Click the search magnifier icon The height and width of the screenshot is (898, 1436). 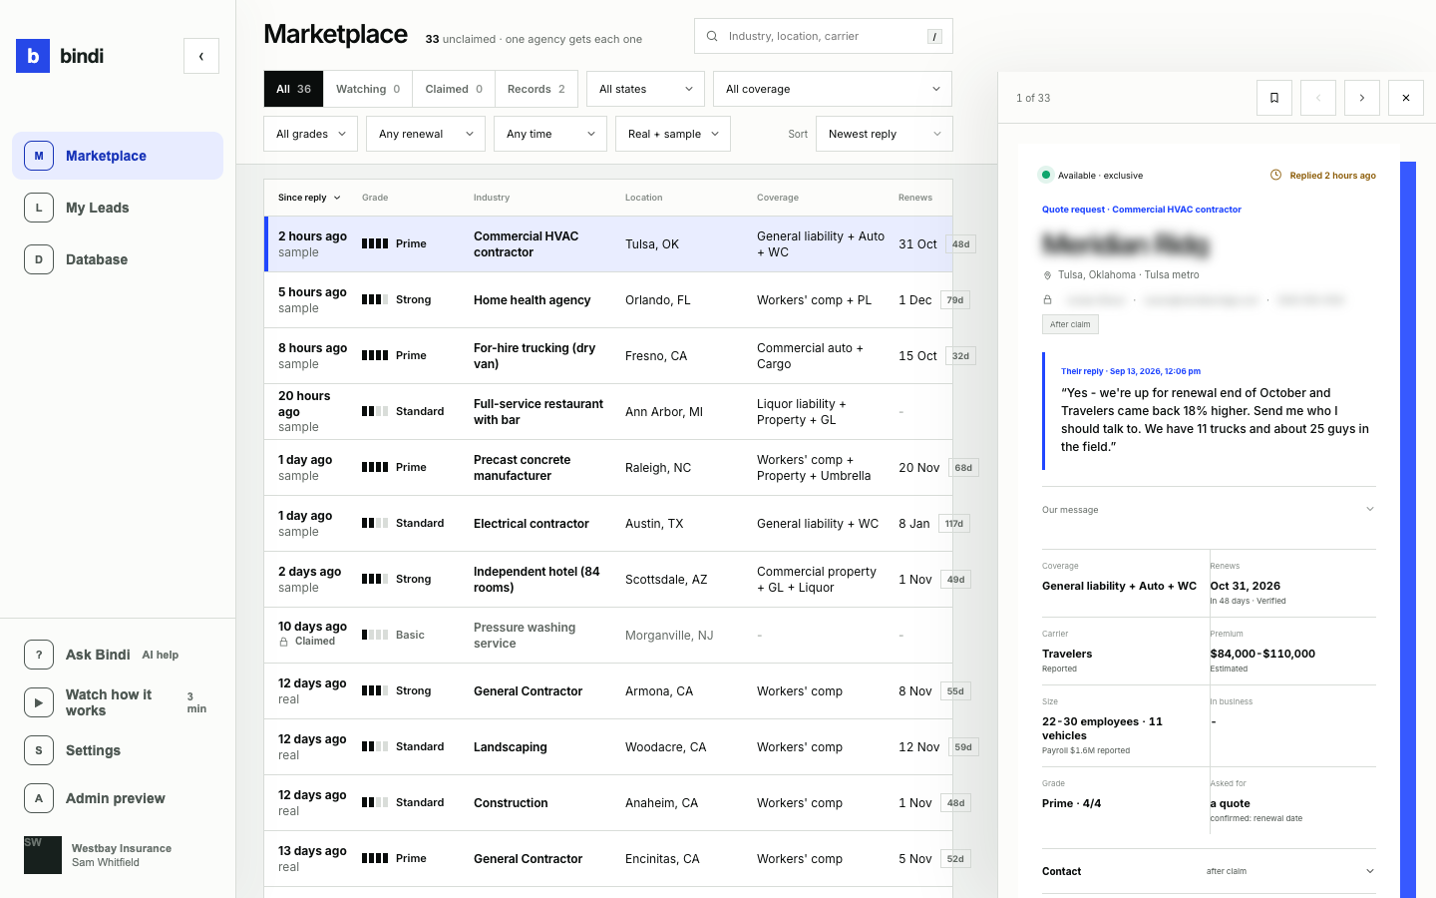(712, 36)
